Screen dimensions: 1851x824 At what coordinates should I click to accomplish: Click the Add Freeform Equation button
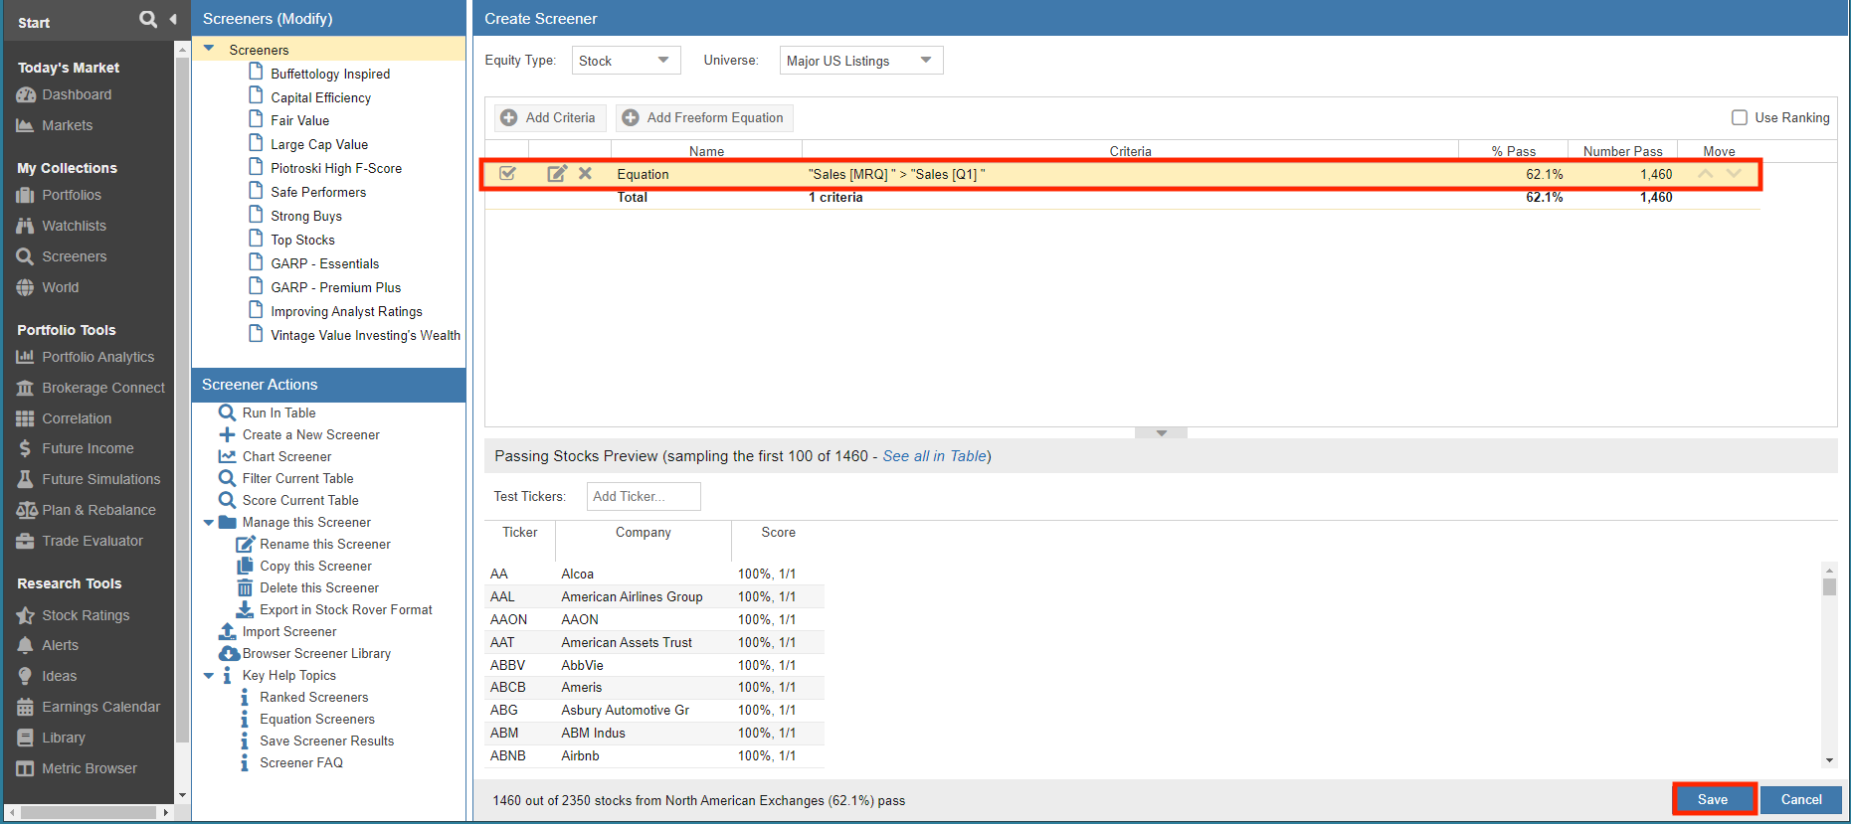pos(704,117)
